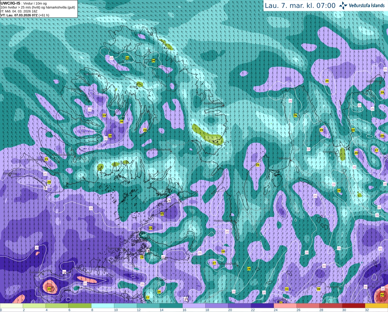388x312 pixels.
Task: Pick the purple 18–20 scale swatch
Action: pos(217,306)
